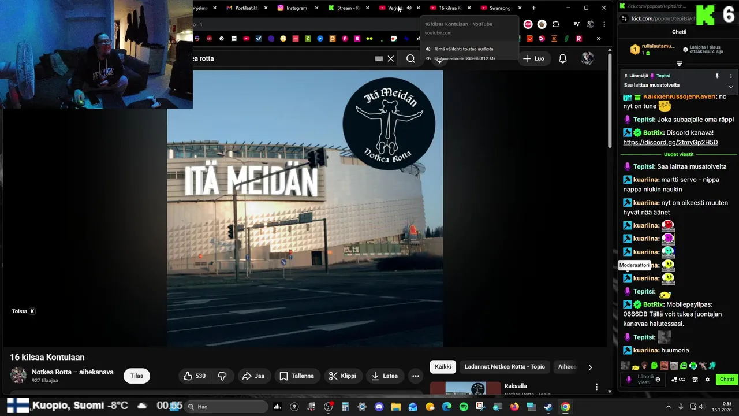Show more bookmarks with double chevron

coord(599,39)
